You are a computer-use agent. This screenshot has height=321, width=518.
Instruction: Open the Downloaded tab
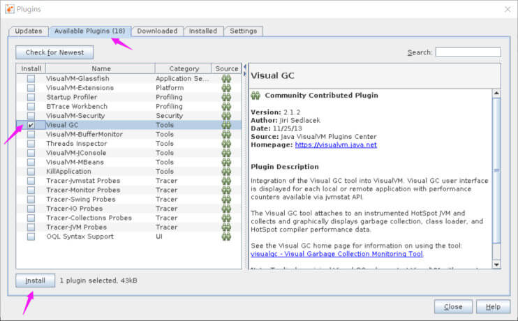point(157,31)
